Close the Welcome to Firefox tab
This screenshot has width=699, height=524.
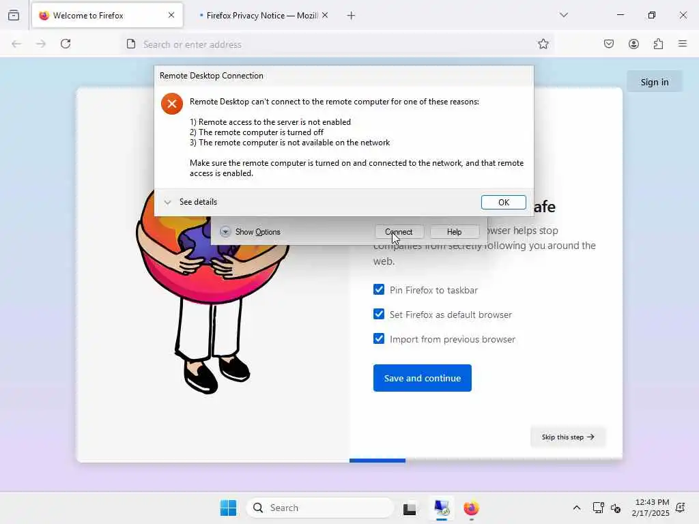(x=171, y=15)
